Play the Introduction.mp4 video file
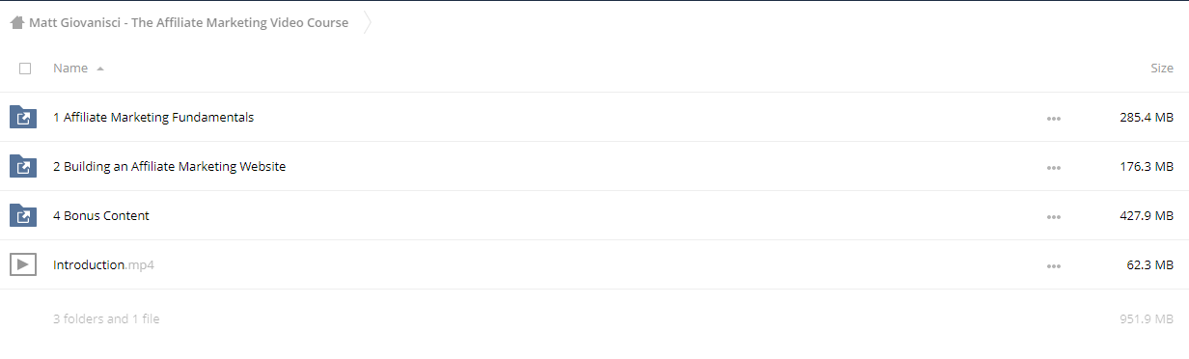Viewport: 1189px width, 359px height. coord(103,265)
